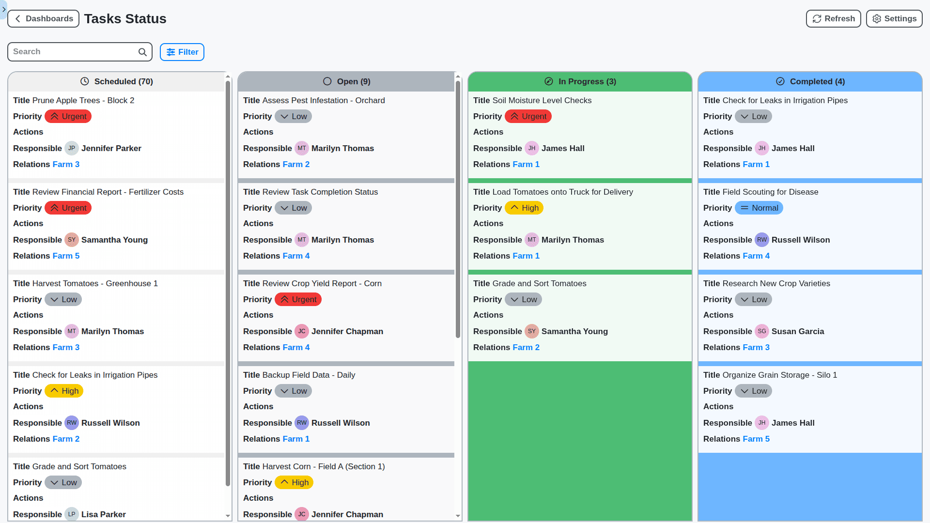Click Russell Wilson's RW avatar in Completed column
The image size is (930, 523).
[762, 240]
